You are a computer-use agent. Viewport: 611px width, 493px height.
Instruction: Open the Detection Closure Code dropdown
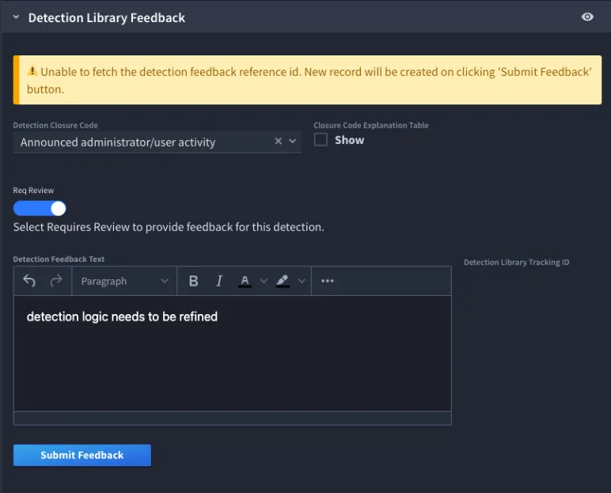point(293,141)
